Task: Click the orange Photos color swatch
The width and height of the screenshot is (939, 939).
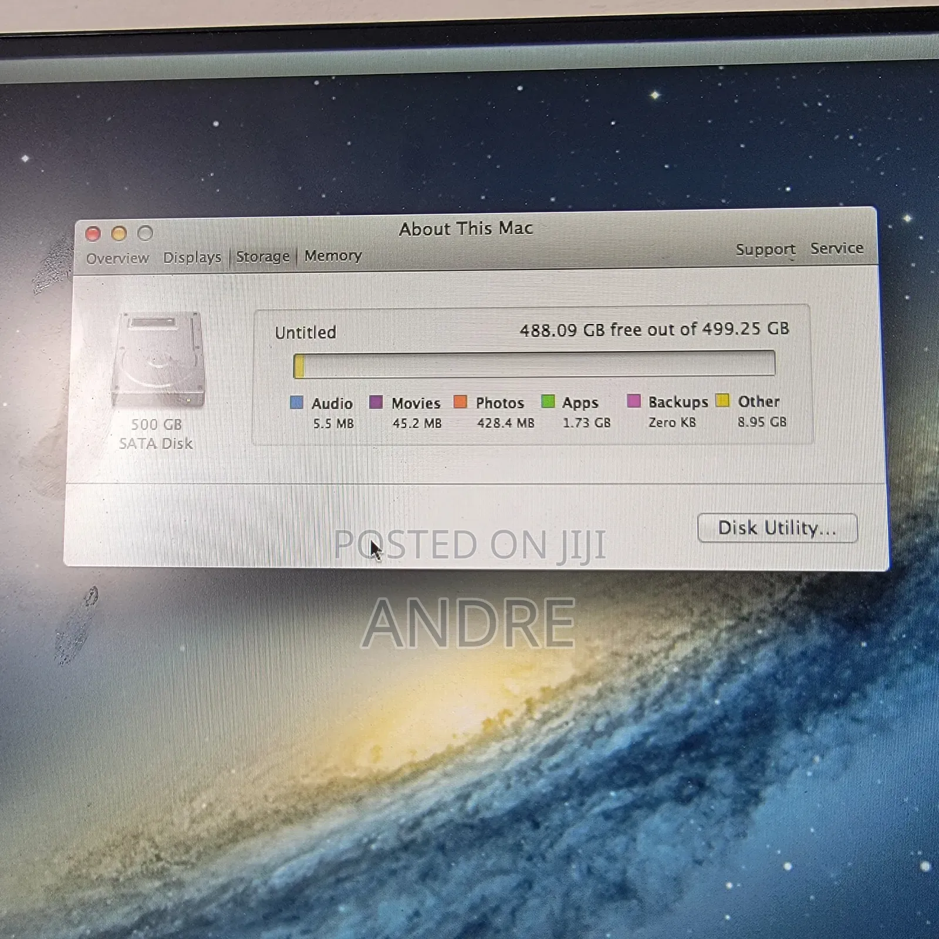Action: tap(461, 401)
